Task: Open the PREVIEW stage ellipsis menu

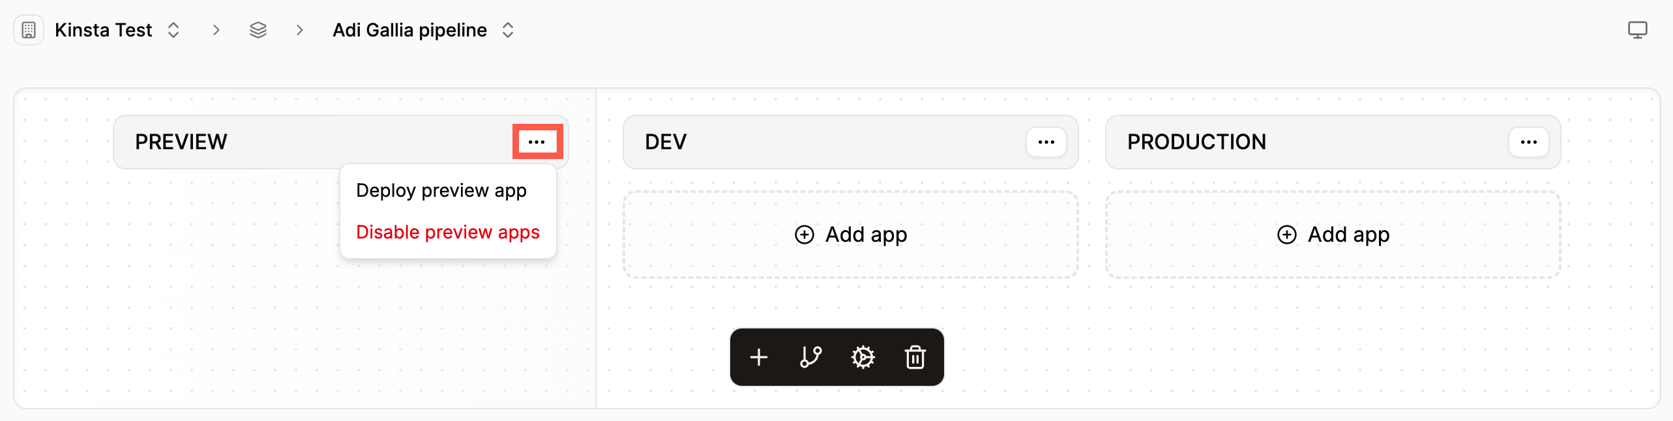Action: [x=536, y=141]
